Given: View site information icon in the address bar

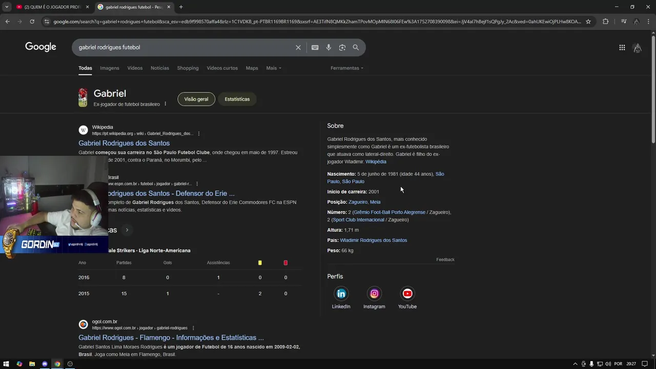Looking at the screenshot, I should point(47,22).
